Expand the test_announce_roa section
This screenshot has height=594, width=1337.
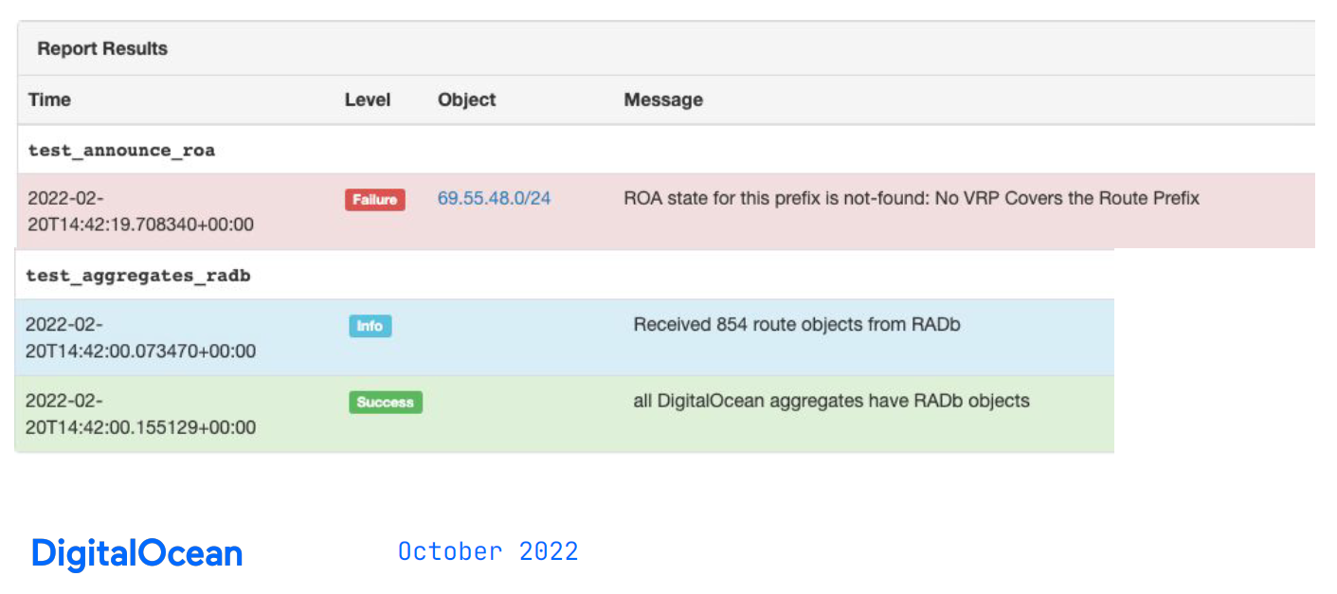click(x=121, y=150)
